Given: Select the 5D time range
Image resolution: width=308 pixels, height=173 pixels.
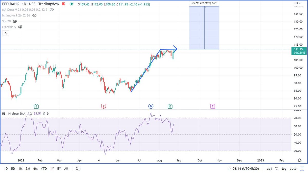Looking at the screenshot, I should tap(13, 169).
